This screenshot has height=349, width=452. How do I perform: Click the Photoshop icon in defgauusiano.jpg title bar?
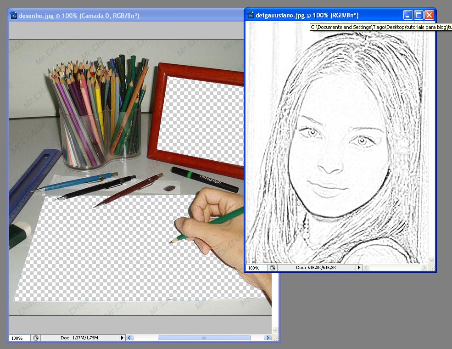tap(251, 15)
